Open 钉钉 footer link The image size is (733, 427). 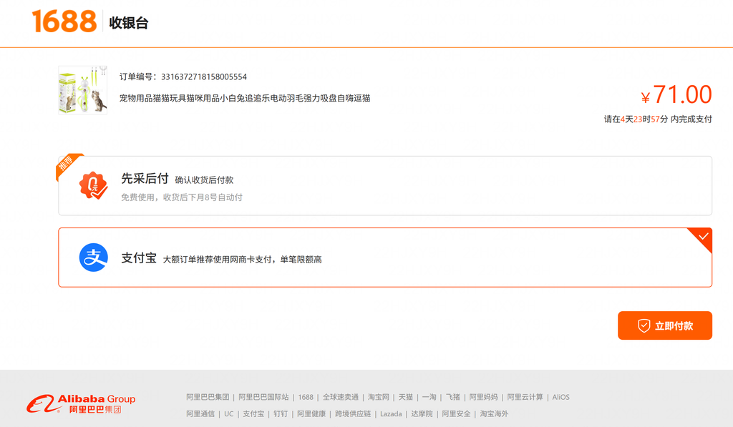[281, 414]
